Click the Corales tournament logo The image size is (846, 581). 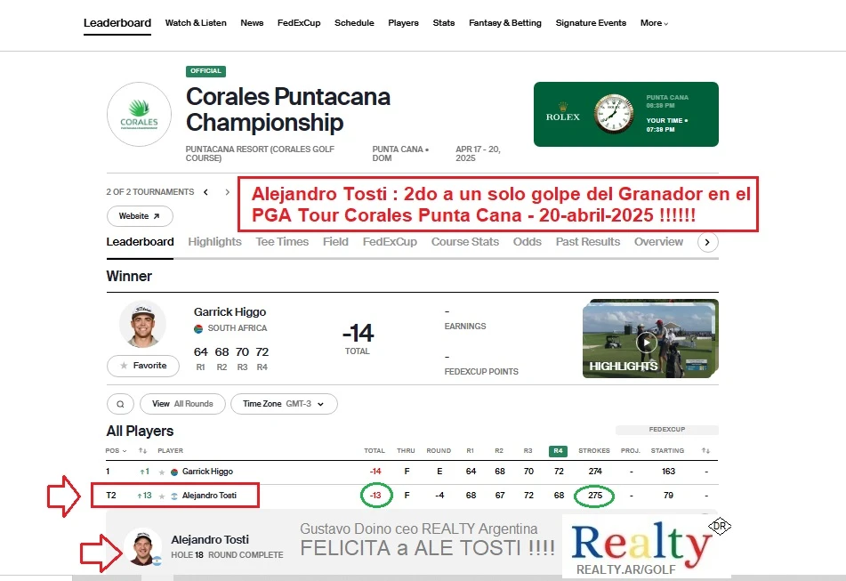(x=139, y=115)
